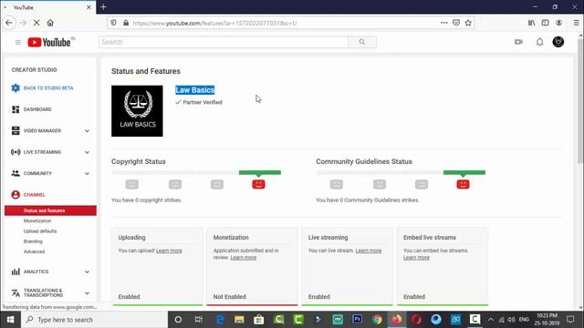Click Back to Studio Beta link
The height and width of the screenshot is (328, 584).
48,88
